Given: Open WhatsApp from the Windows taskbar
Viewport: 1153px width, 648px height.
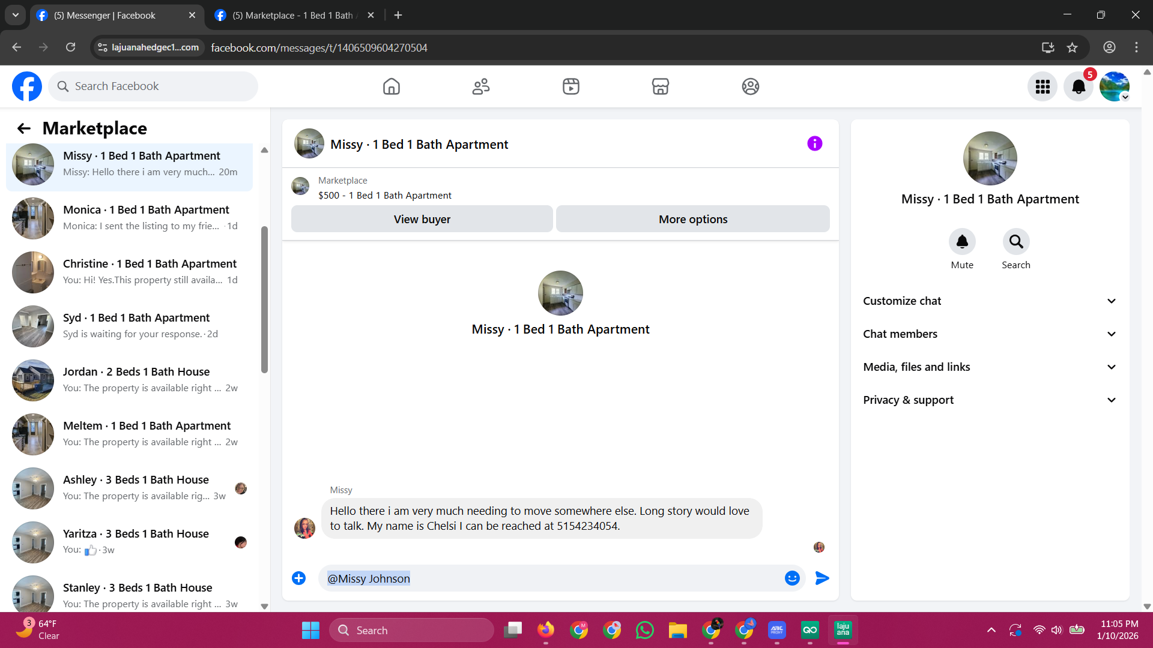Looking at the screenshot, I should (644, 630).
